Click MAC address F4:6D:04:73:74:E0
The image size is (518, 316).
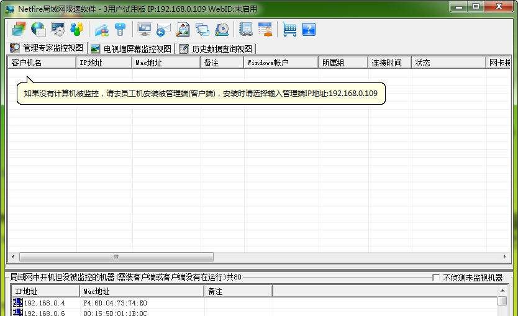pos(115,303)
